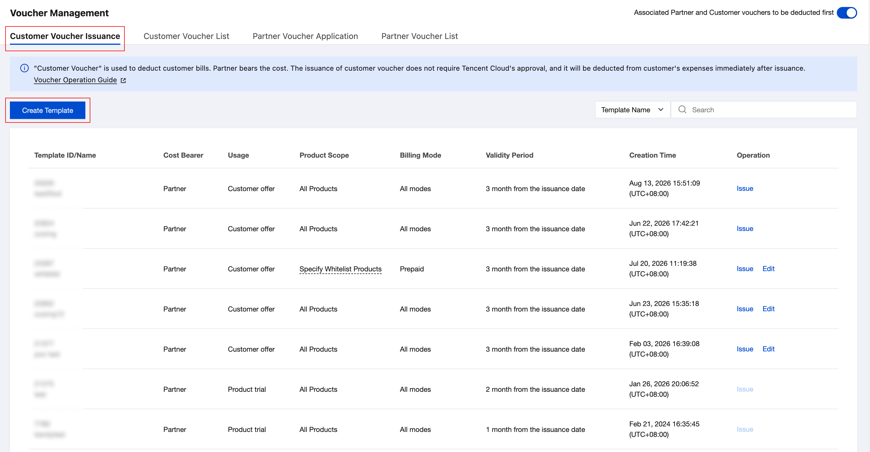Click the Product Scope column header
The image size is (870, 452).
pos(324,155)
